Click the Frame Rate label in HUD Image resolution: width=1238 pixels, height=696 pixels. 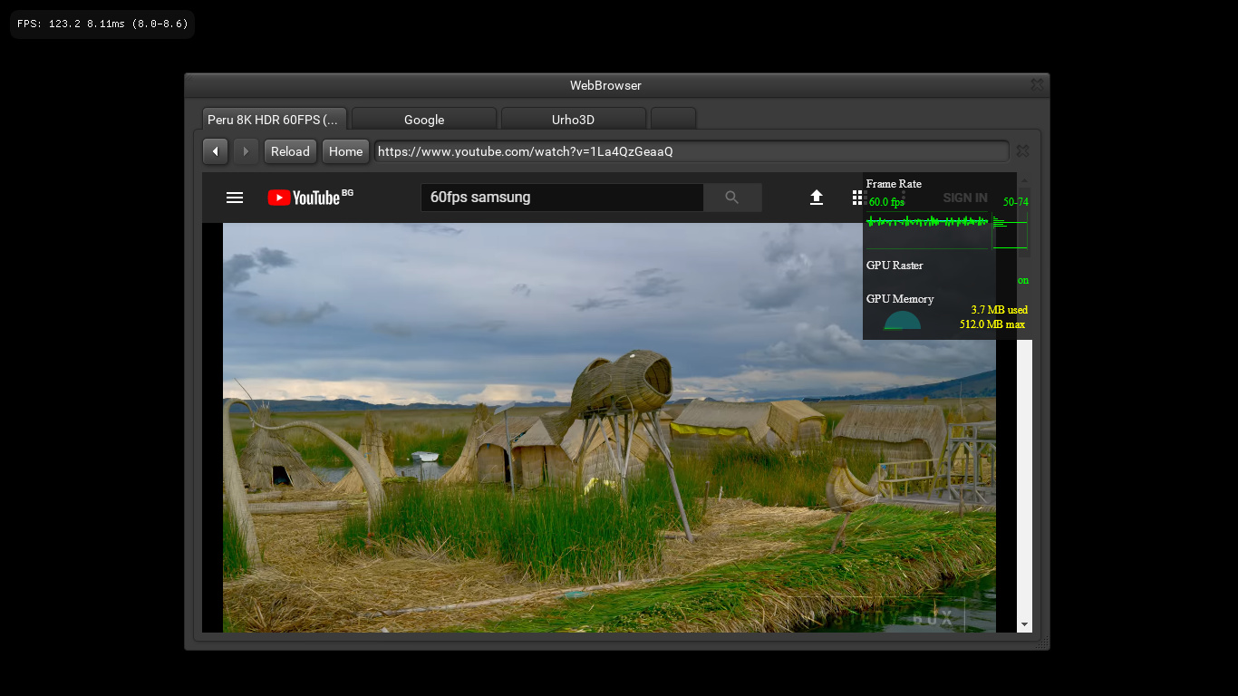coord(894,184)
